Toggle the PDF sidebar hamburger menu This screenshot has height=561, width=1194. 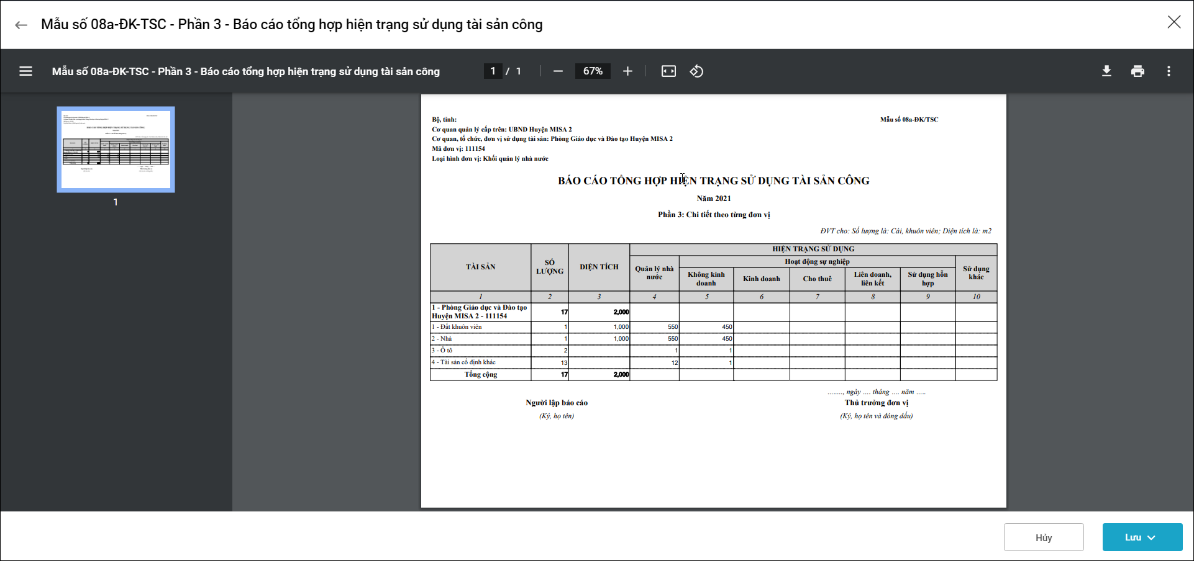tap(25, 71)
